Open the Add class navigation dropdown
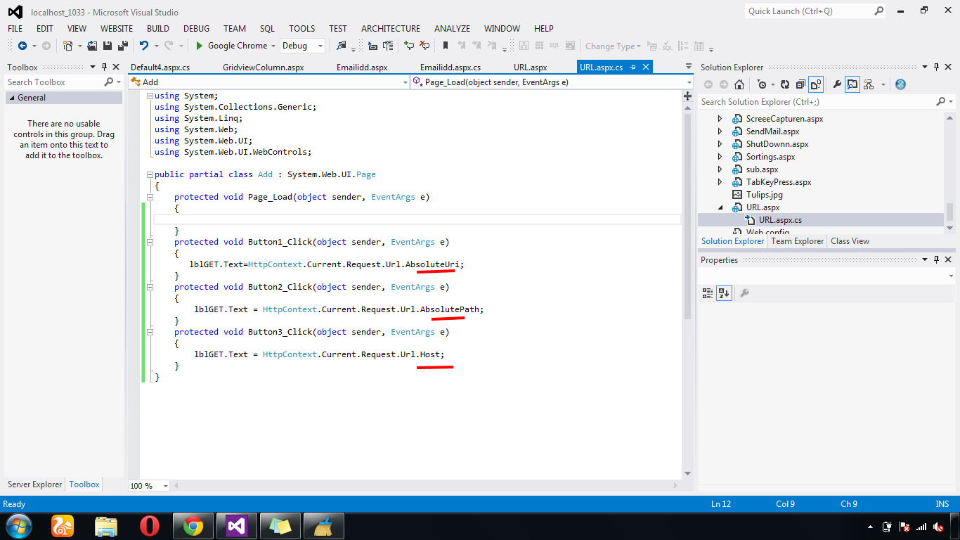Image resolution: width=960 pixels, height=540 pixels. tap(405, 82)
